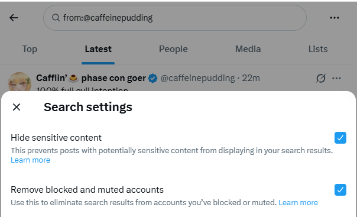The height and width of the screenshot is (217, 357).
Task: Open the Lists tab
Action: 318,49
